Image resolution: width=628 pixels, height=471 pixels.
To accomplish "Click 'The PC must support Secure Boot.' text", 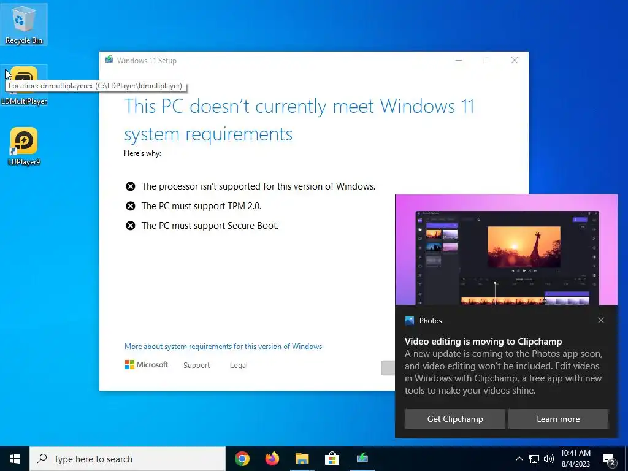I will click(x=210, y=226).
